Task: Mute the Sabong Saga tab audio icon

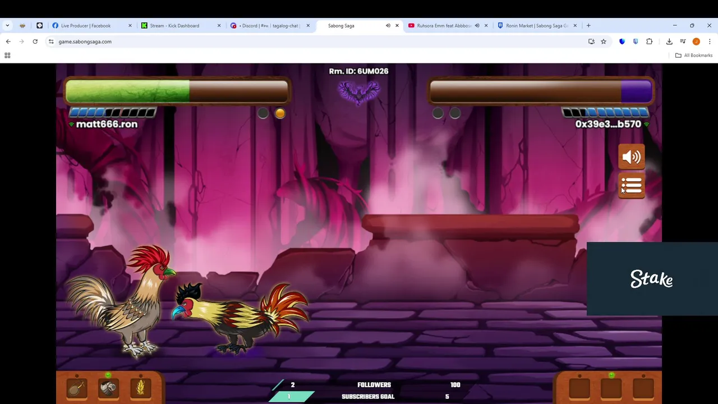Action: [388, 25]
